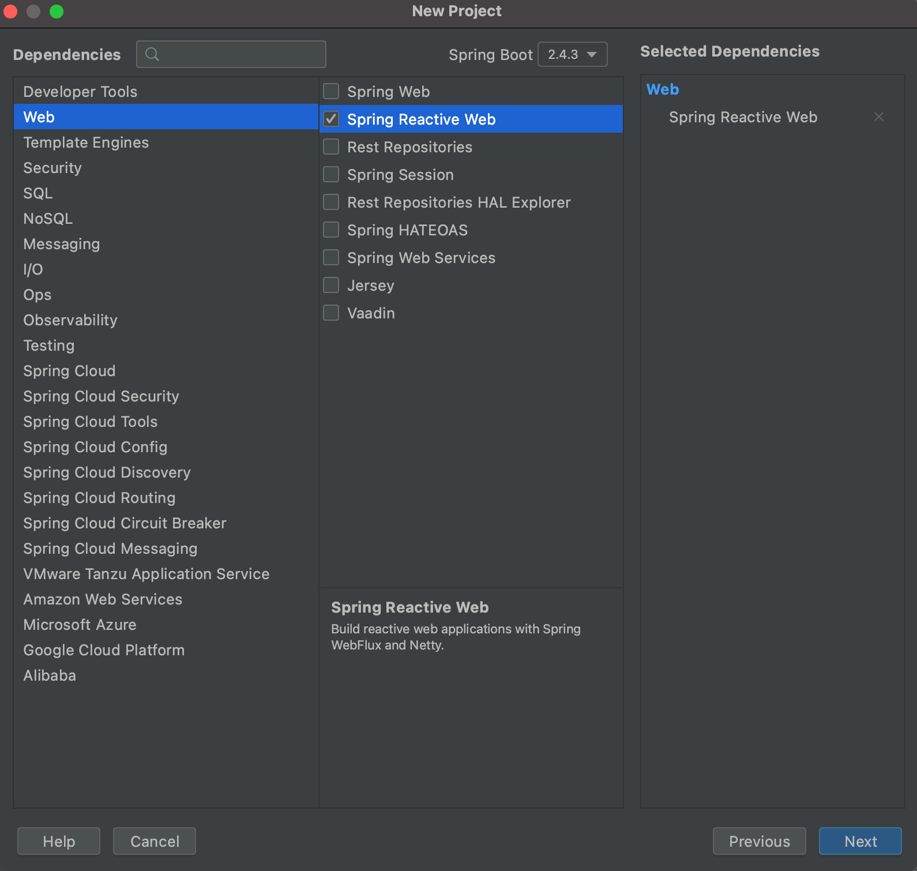Toggle the Jersey dependency checkbox

(x=331, y=286)
